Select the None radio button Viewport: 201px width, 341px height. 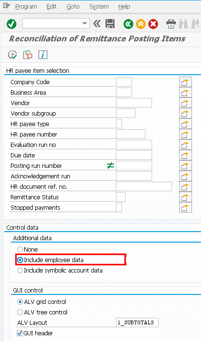20,249
